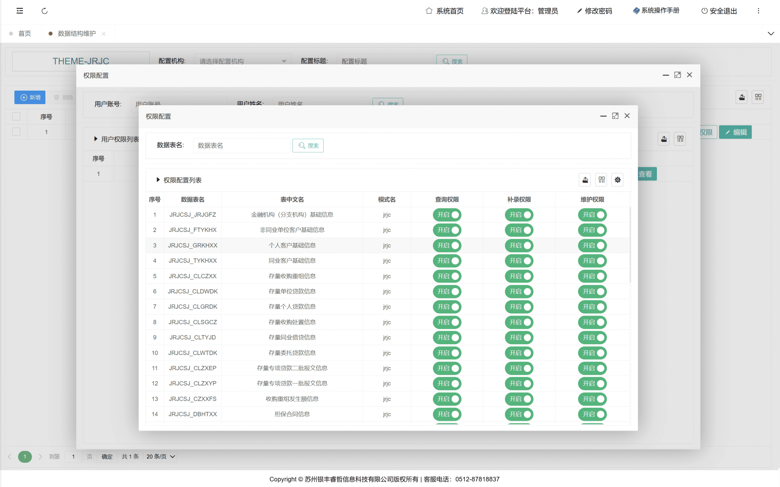Click 安全退出 power icon
This screenshot has width=780, height=487.
click(x=704, y=11)
